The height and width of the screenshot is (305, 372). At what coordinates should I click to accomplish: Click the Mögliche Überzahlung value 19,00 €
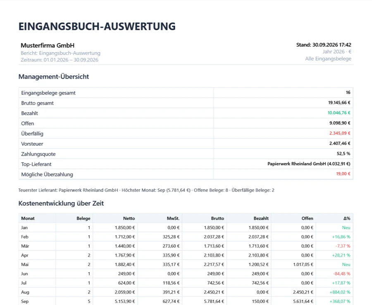tap(343, 174)
